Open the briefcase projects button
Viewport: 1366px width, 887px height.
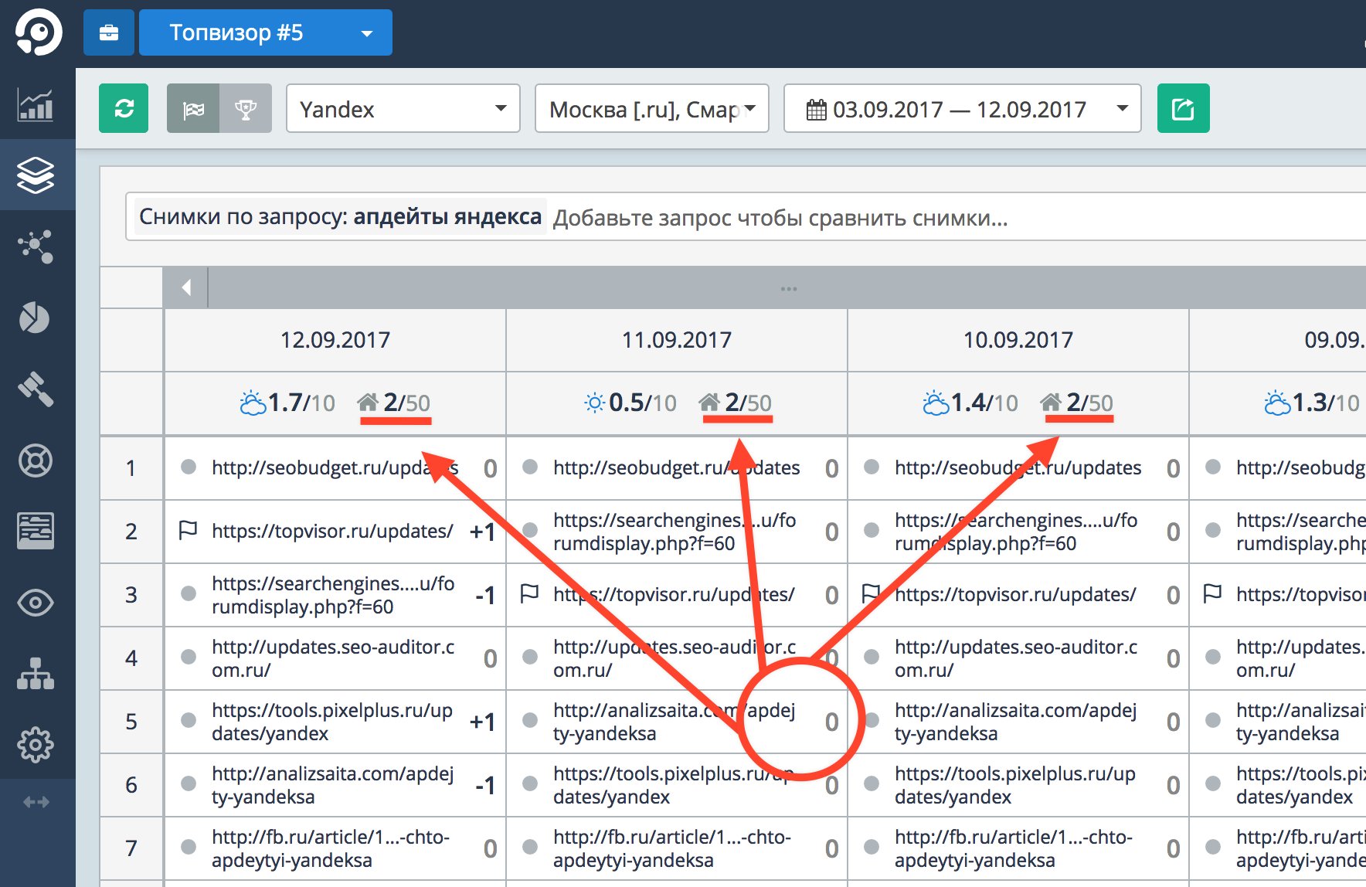[x=109, y=32]
